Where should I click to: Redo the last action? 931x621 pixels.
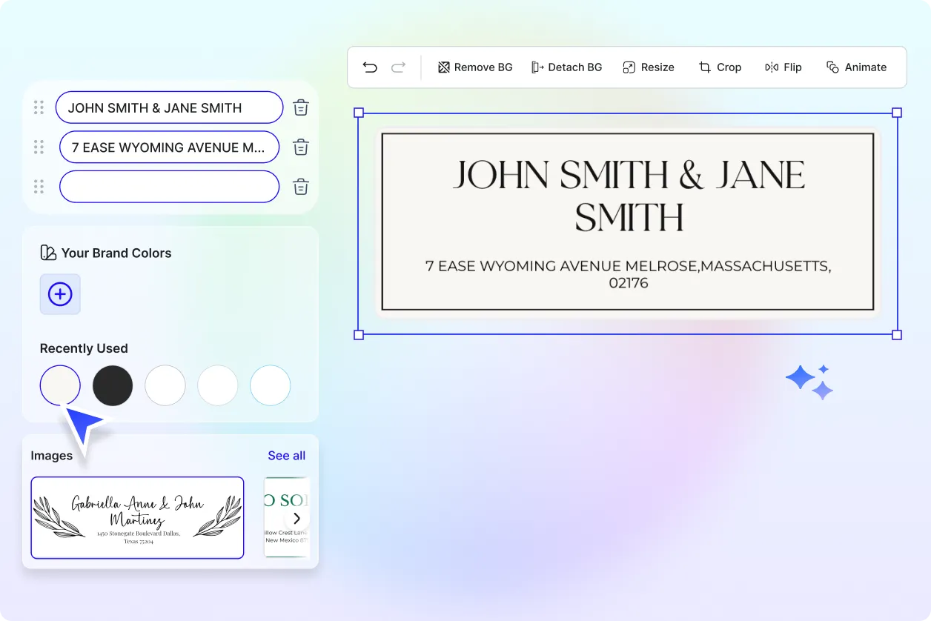tap(398, 67)
